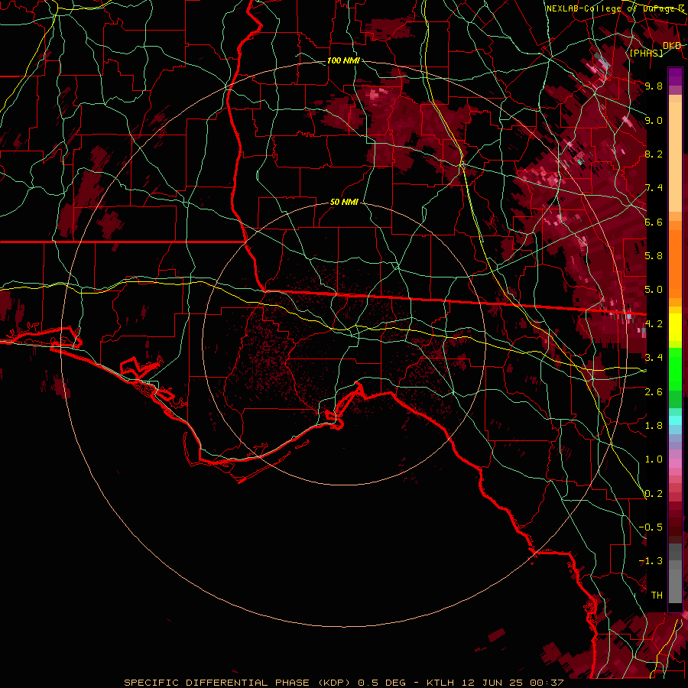Click the 0.5 DEG elevation text

click(381, 683)
